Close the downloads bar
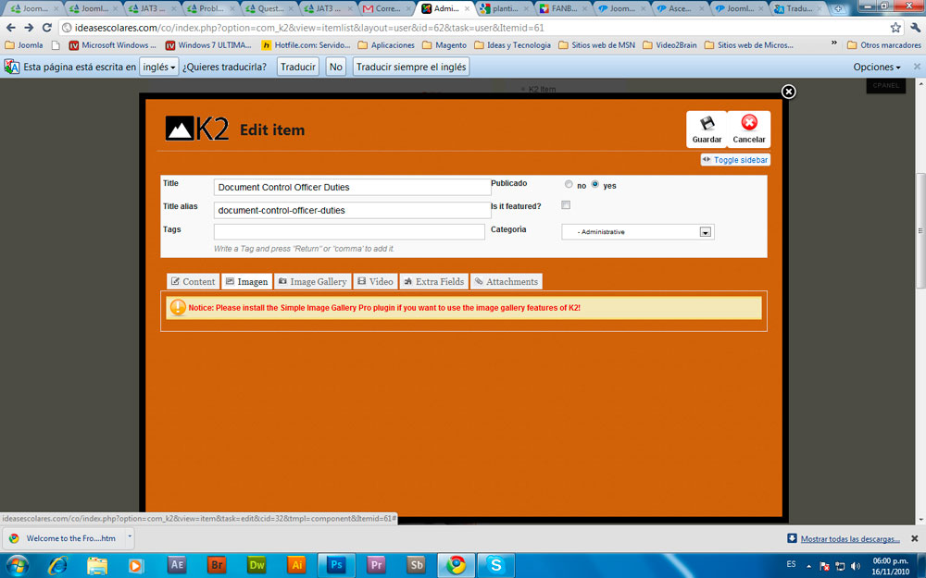The width and height of the screenshot is (926, 578). (914, 538)
